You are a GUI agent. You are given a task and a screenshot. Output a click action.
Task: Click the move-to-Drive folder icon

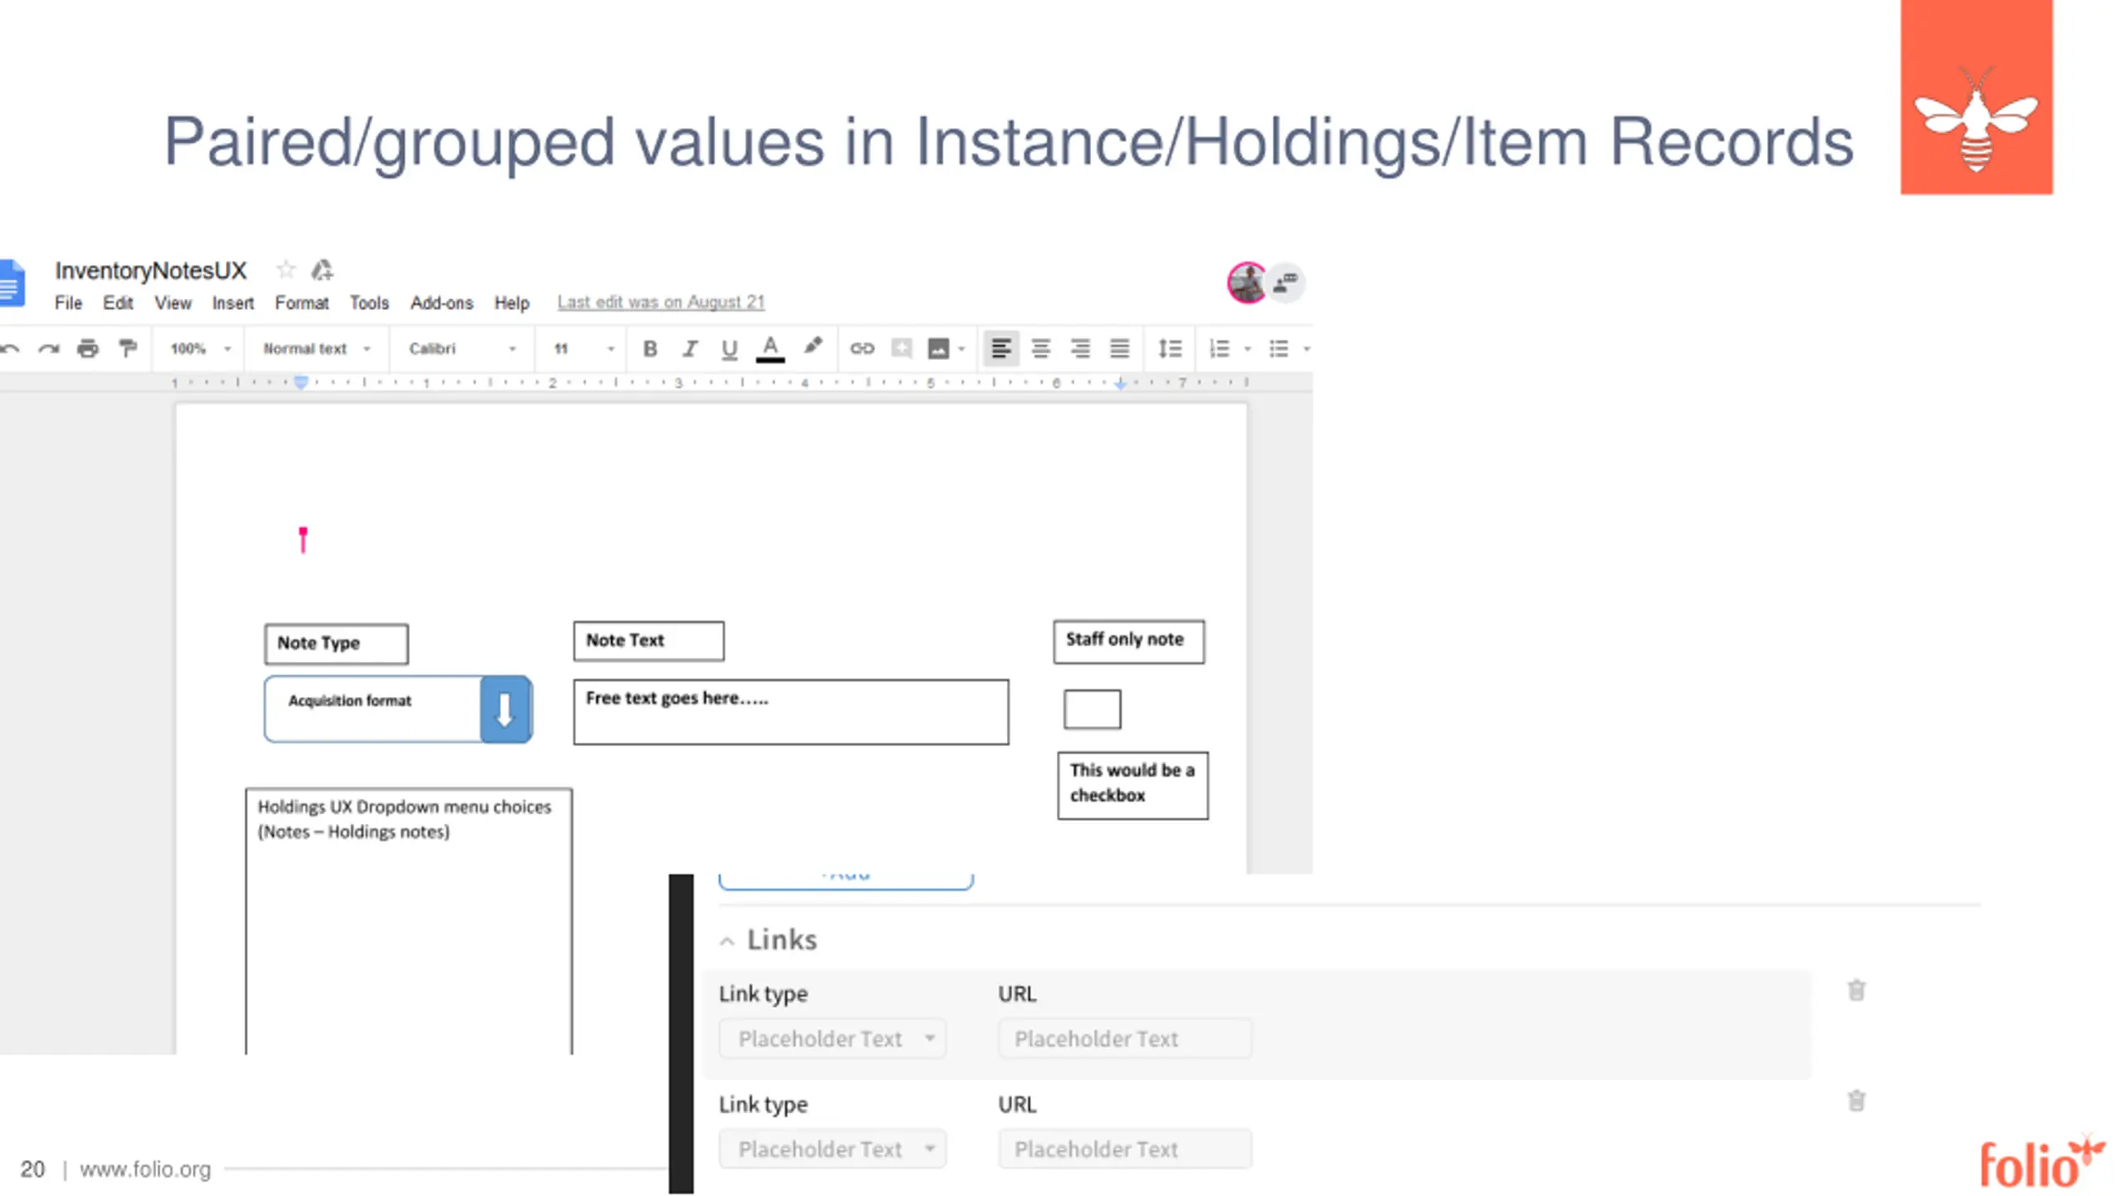(322, 270)
